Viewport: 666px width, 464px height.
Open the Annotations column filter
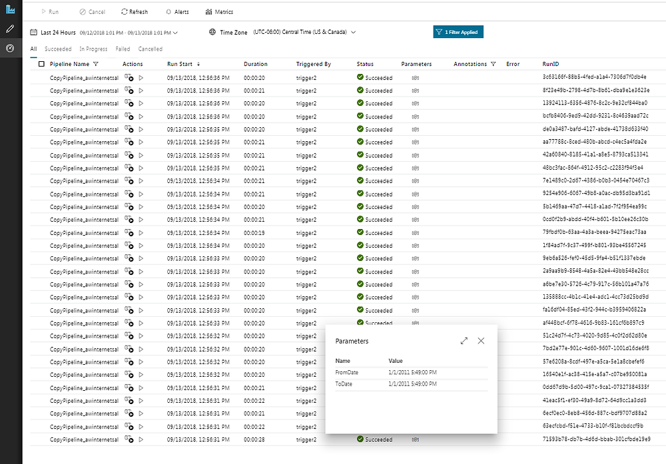pos(493,64)
